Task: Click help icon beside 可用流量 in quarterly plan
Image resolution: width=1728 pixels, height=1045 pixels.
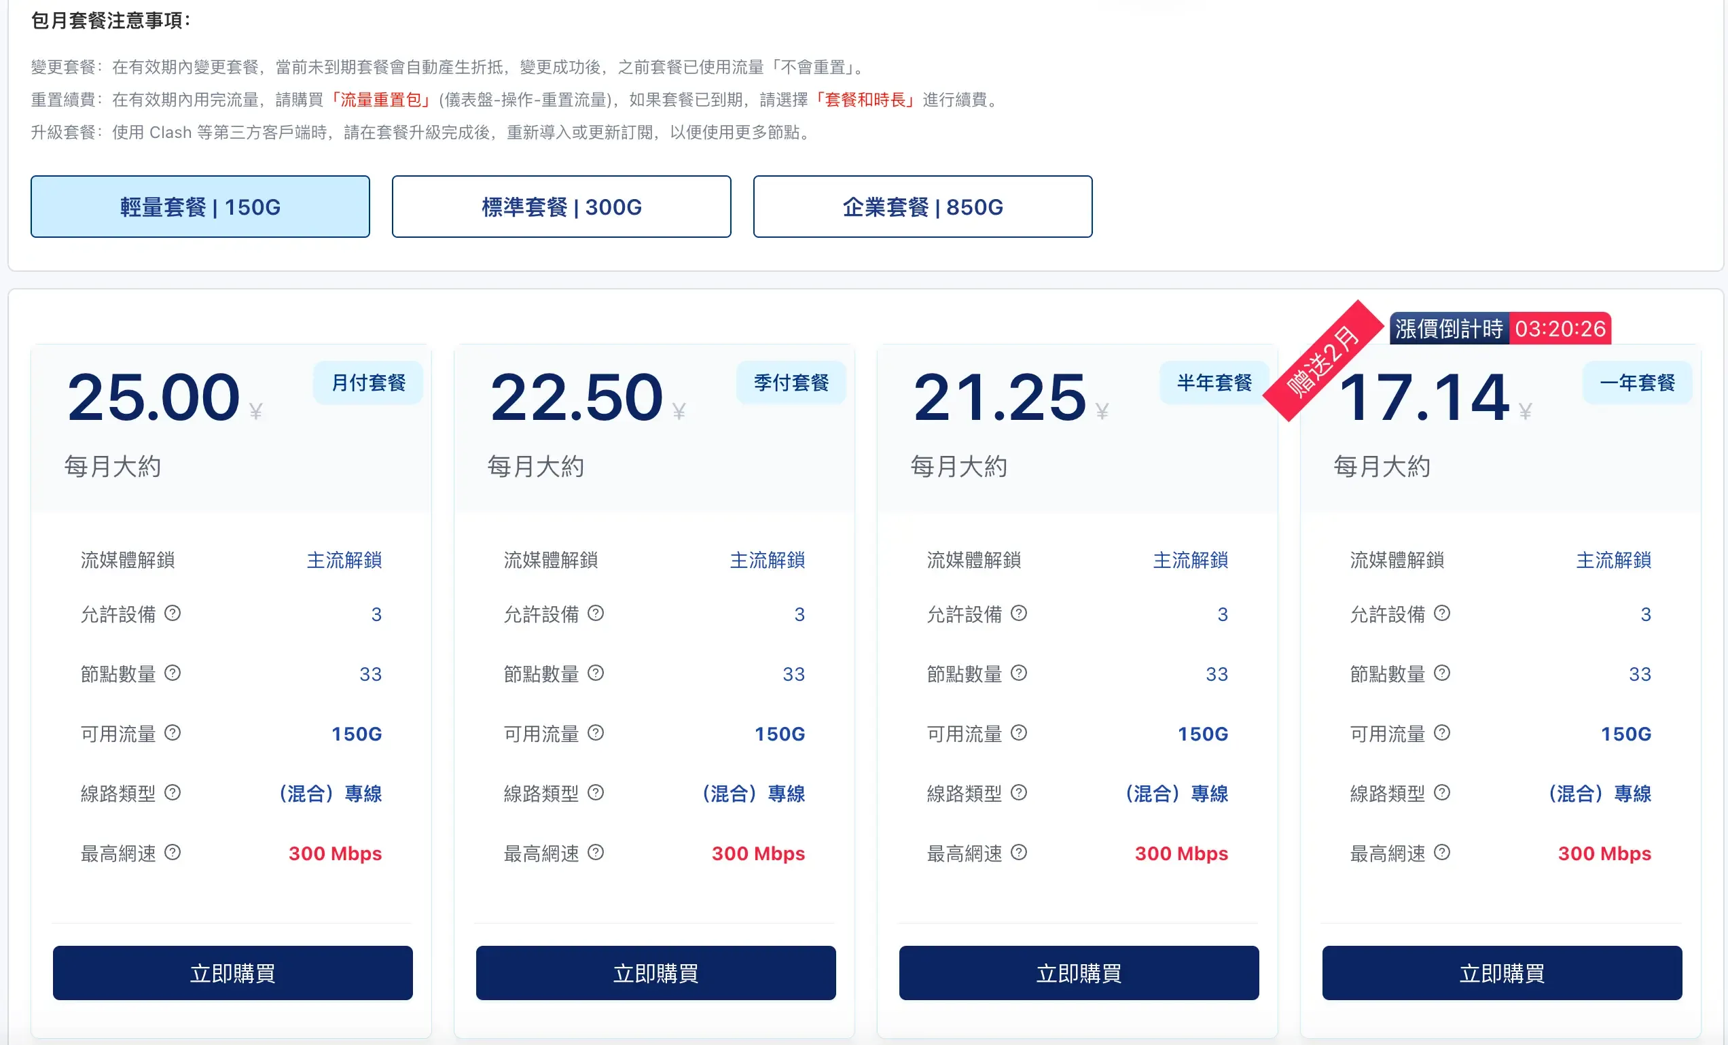Action: (596, 733)
